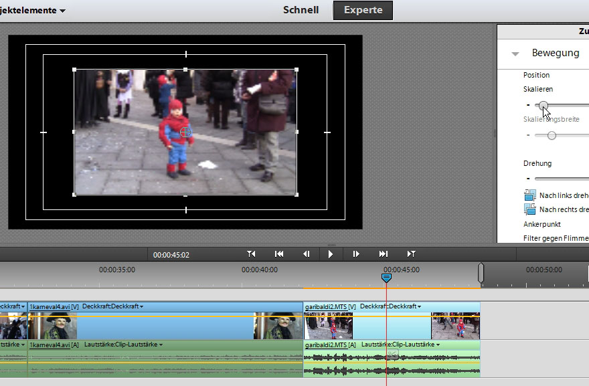Image resolution: width=589 pixels, height=386 pixels.
Task: Step forward one frame
Action: (355, 254)
